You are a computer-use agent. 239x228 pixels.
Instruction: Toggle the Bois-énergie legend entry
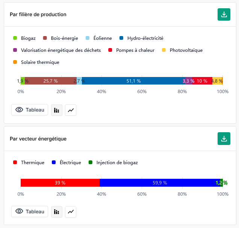coord(61,38)
